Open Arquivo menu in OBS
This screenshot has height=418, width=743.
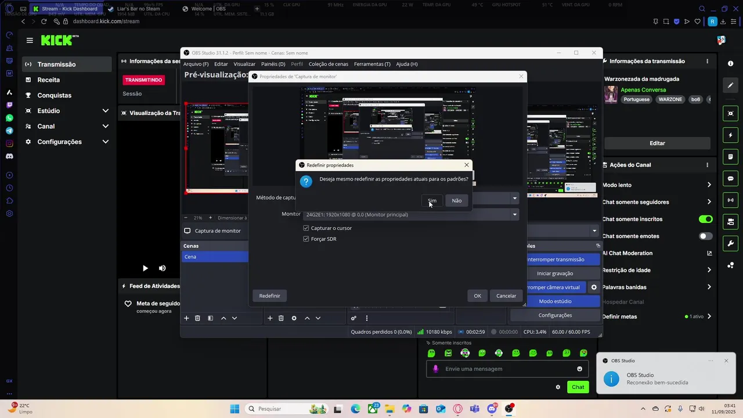point(196,64)
